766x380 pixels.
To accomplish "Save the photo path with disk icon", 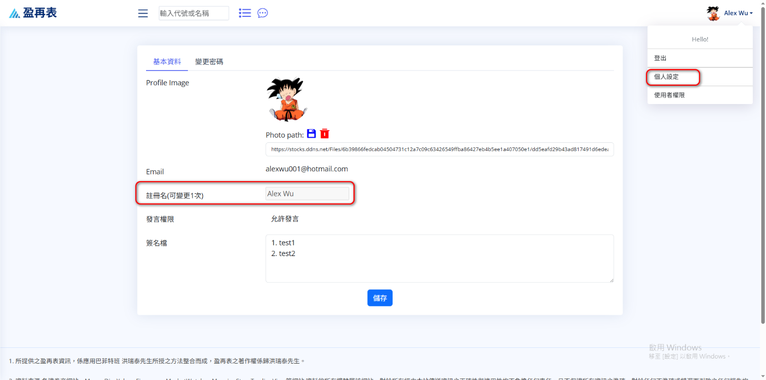I will tap(311, 134).
